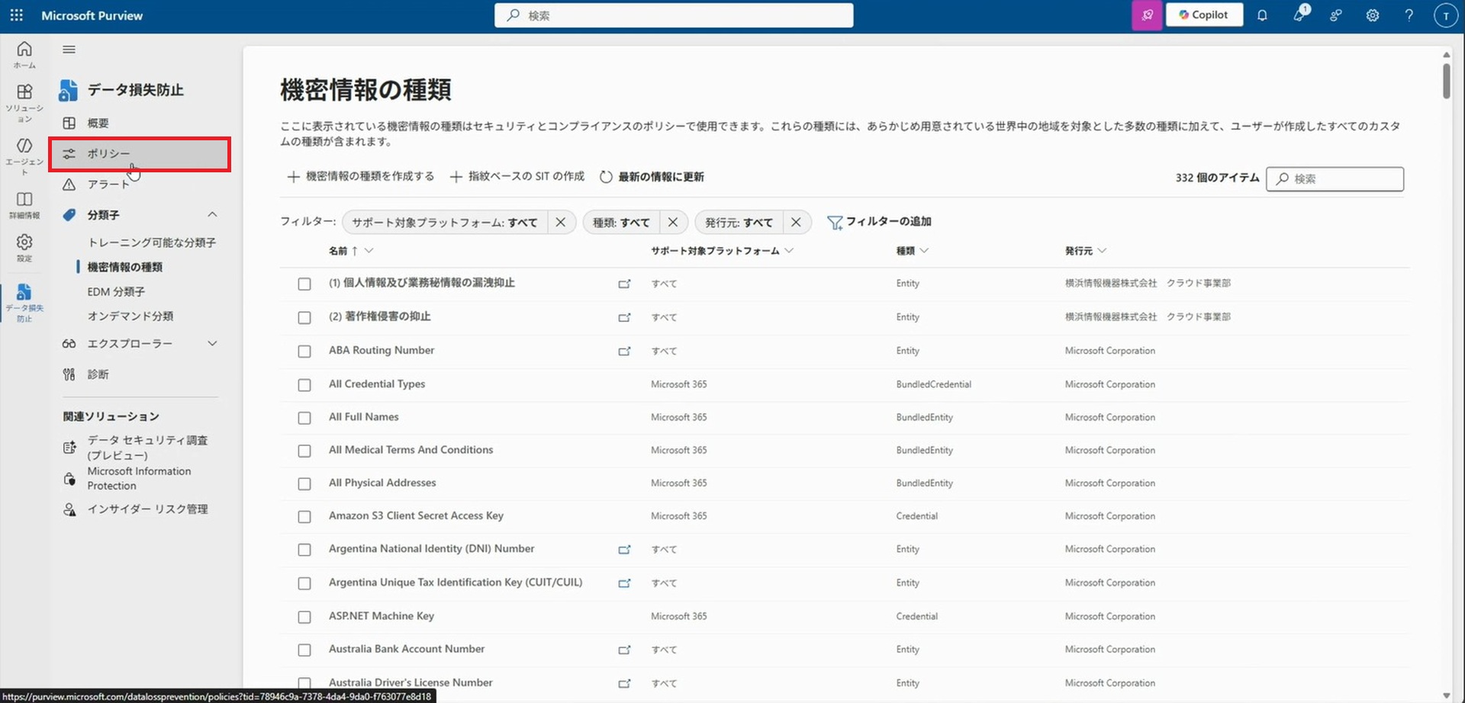This screenshot has height=703, width=1465.
Task: Expand the エクスプローラー menu chevron
Action: coord(212,344)
